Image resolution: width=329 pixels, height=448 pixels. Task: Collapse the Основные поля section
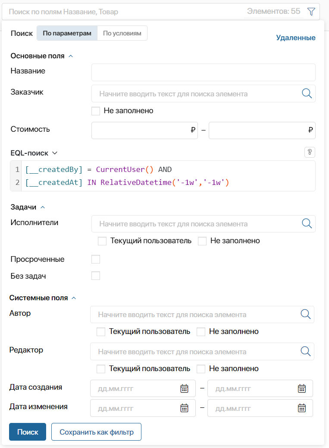pyautogui.click(x=71, y=56)
